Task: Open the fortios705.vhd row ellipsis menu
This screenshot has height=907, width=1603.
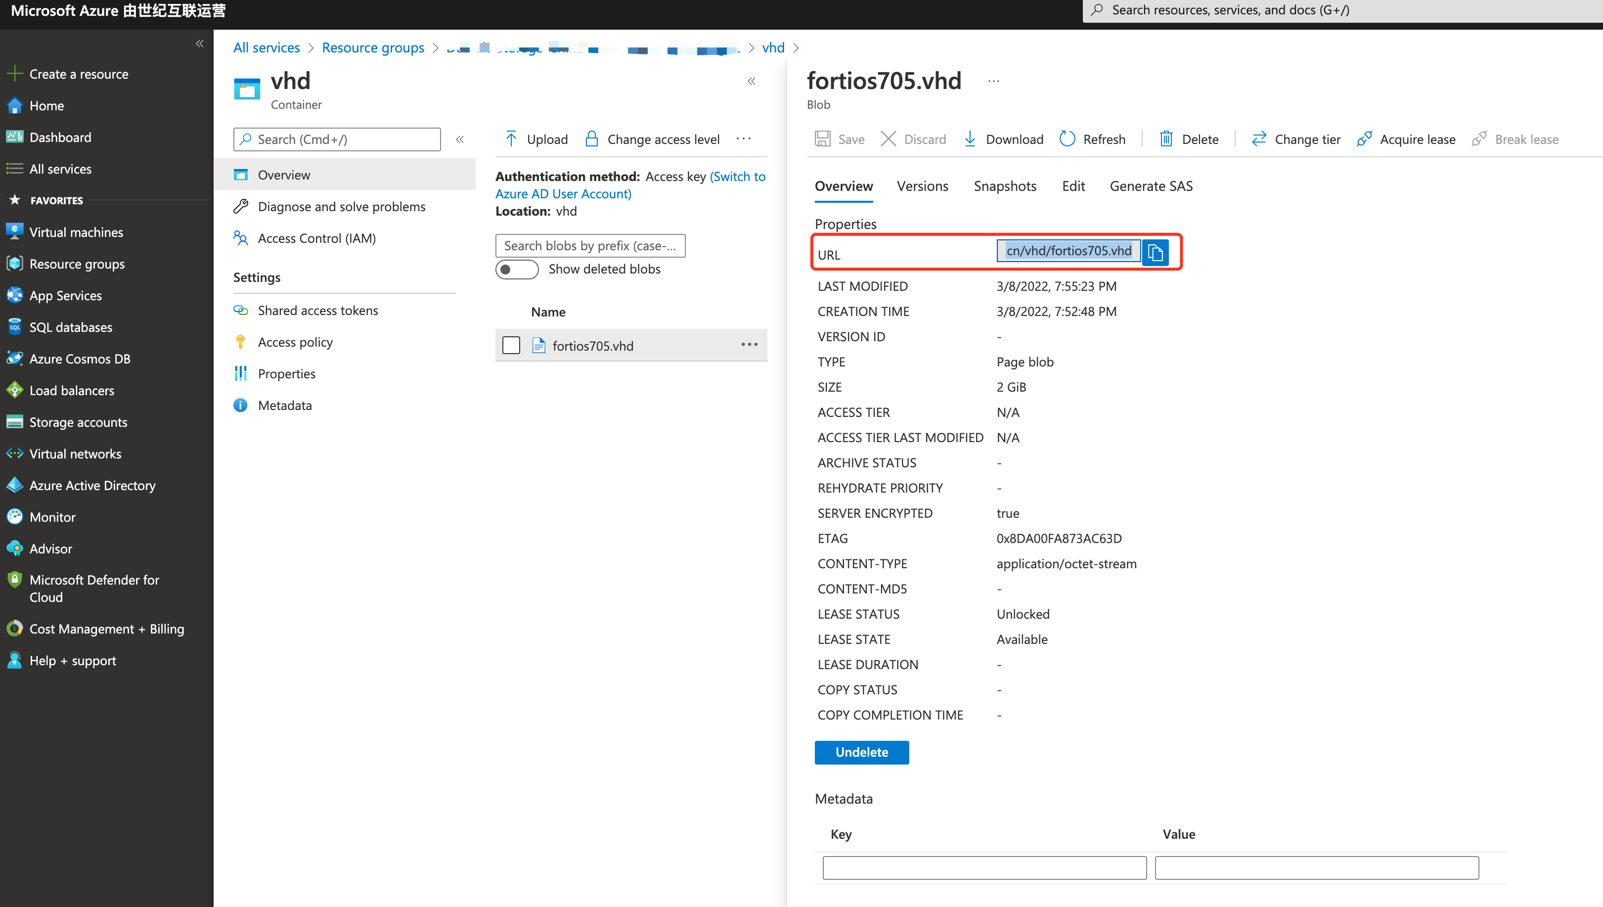Action: (749, 345)
